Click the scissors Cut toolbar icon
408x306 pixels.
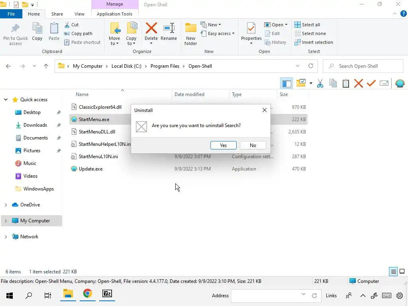point(320,84)
